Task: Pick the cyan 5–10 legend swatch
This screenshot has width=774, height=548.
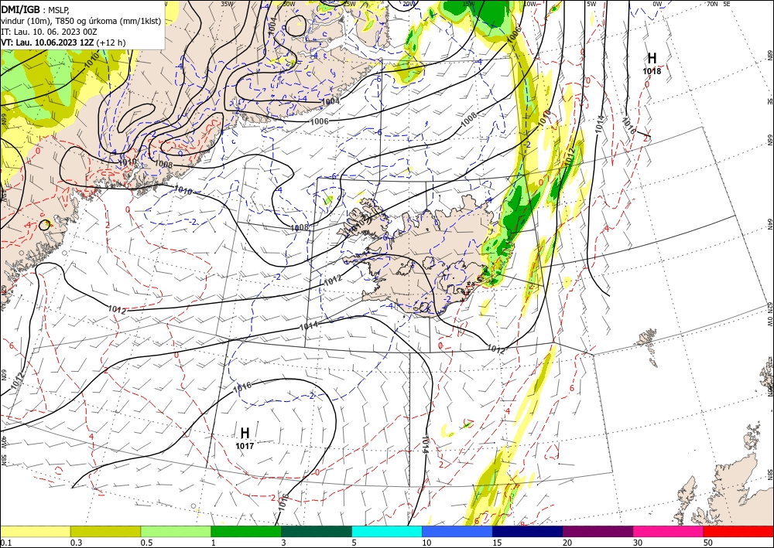Action: click(387, 531)
